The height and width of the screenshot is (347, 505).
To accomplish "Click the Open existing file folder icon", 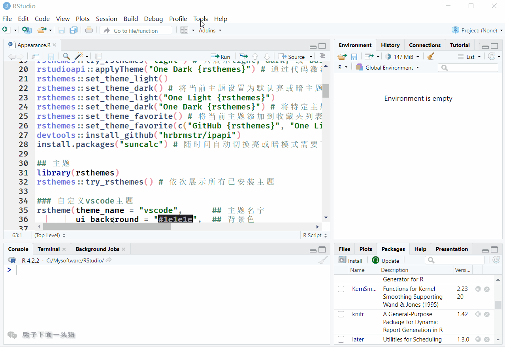I will (41, 30).
